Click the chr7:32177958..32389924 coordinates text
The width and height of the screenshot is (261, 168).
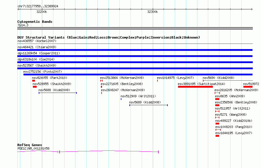(x=38, y=6)
